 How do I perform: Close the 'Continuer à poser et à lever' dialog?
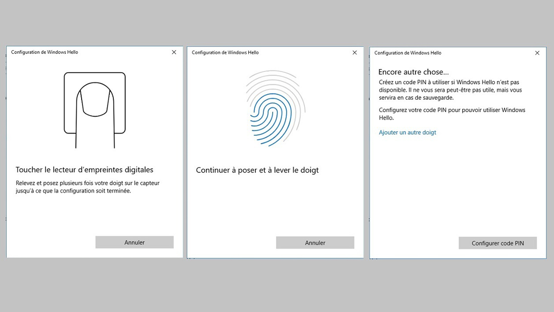point(355,53)
